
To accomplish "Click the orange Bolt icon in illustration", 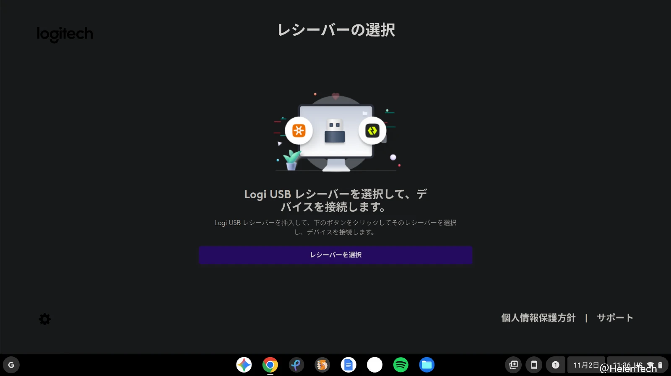I will tap(299, 131).
